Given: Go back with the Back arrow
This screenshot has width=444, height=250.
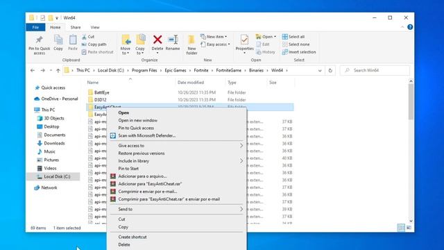Looking at the screenshot, I should pyautogui.click(x=33, y=70).
